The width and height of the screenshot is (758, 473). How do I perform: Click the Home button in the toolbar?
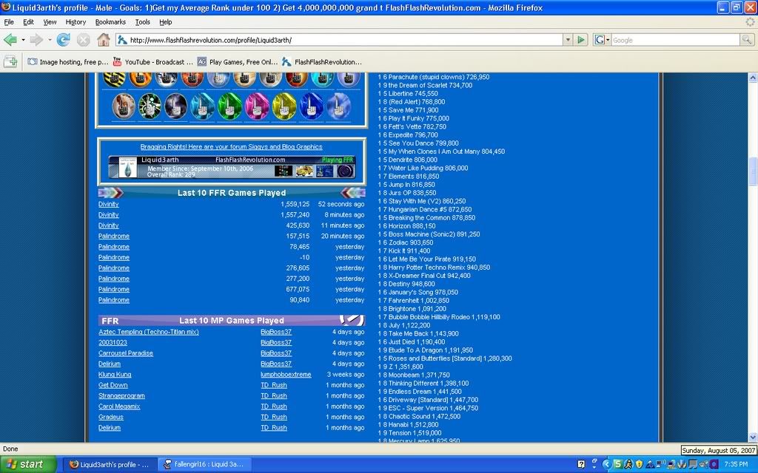pos(104,40)
